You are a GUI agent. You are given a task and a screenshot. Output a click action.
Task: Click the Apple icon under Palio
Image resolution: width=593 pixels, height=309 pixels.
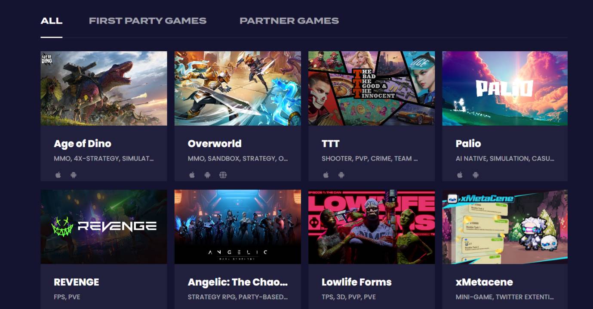[x=460, y=175]
